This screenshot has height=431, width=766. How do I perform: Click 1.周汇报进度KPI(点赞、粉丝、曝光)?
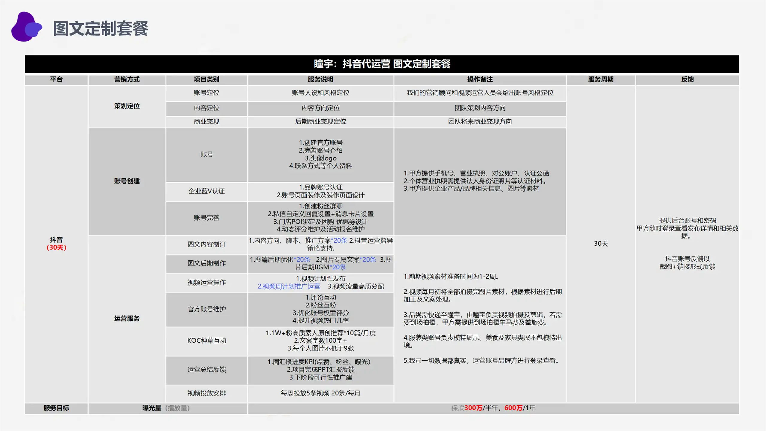click(319, 362)
